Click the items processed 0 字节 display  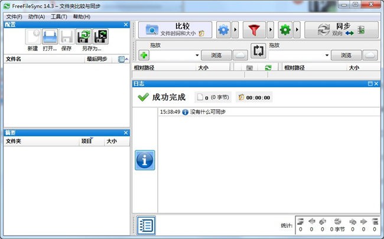coord(213,97)
